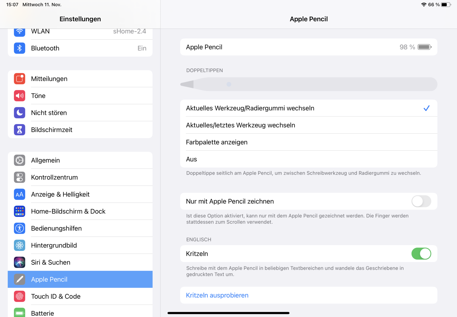Open Anzeige & Helligkeit settings
457x317 pixels.
pyautogui.click(x=80, y=194)
